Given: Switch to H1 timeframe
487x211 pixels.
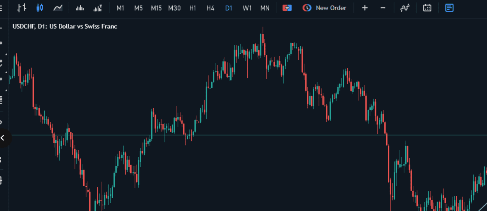Looking at the screenshot, I should [193, 8].
